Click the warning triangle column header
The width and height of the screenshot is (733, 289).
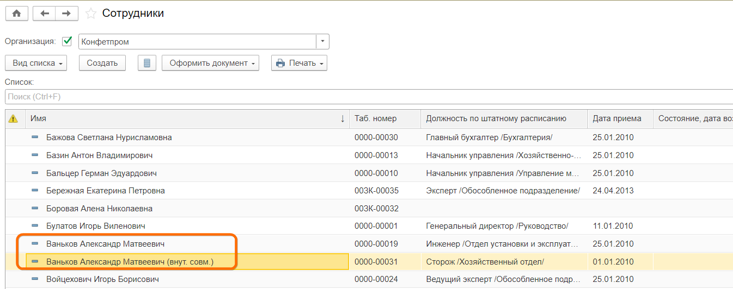[x=14, y=118]
